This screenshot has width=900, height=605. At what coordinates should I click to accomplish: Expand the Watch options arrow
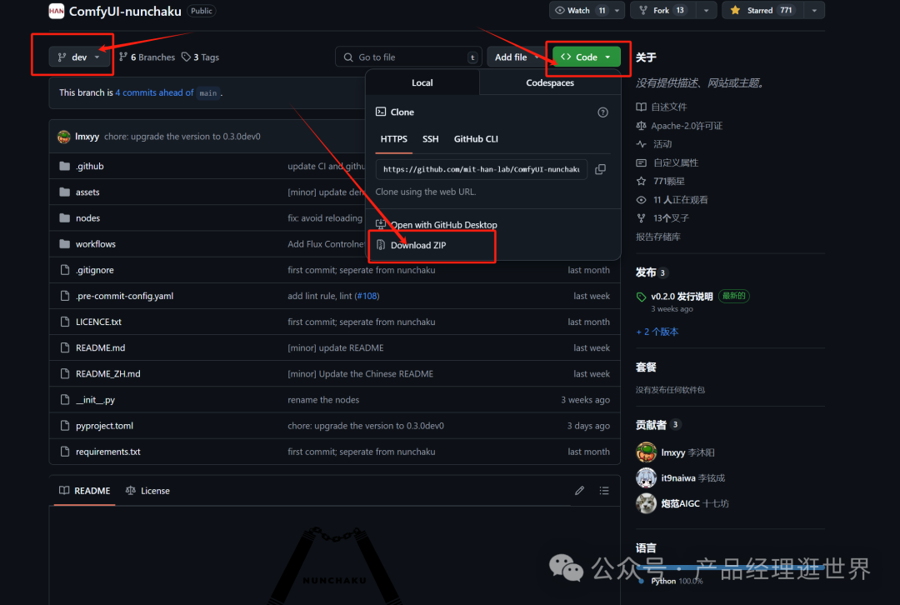pyautogui.click(x=617, y=10)
